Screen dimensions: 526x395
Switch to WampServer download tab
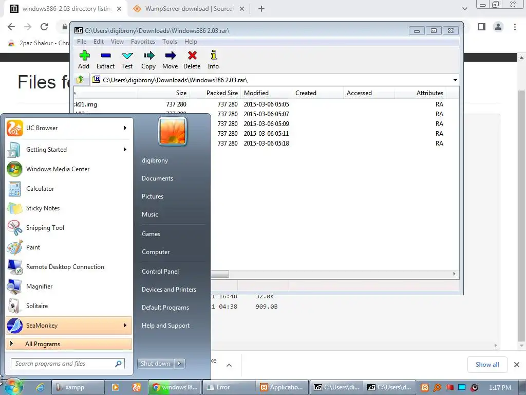pos(189,9)
